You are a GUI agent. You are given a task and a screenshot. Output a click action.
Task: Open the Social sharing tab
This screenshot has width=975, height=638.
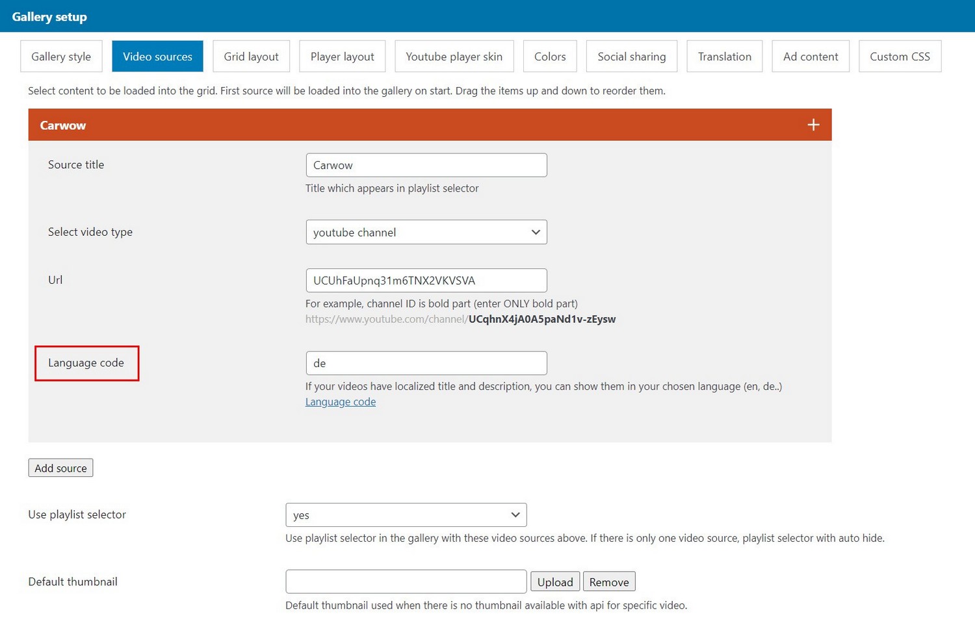(x=631, y=57)
